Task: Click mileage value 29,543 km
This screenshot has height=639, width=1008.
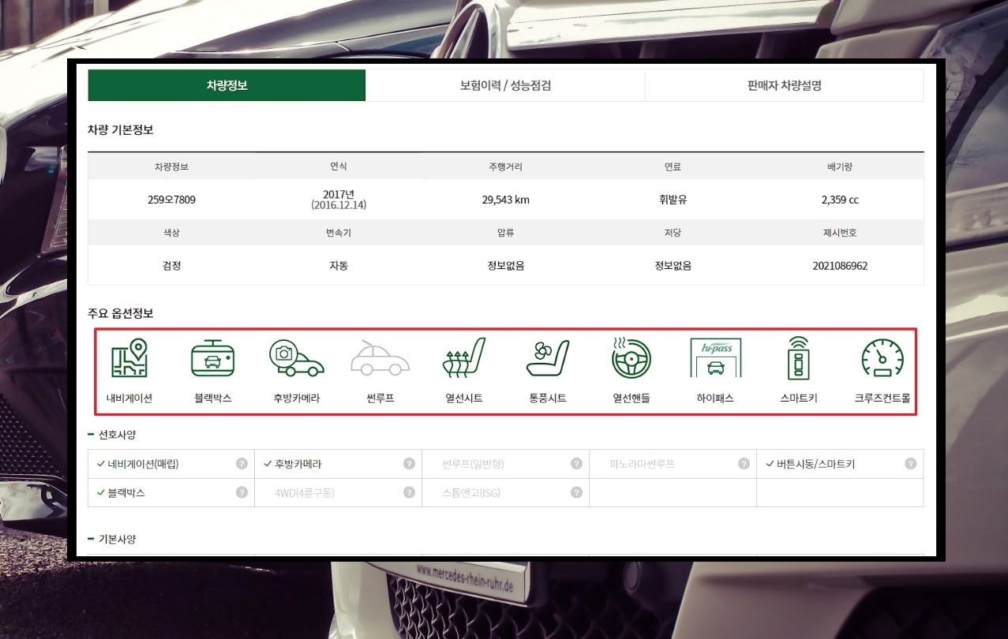Action: (505, 200)
